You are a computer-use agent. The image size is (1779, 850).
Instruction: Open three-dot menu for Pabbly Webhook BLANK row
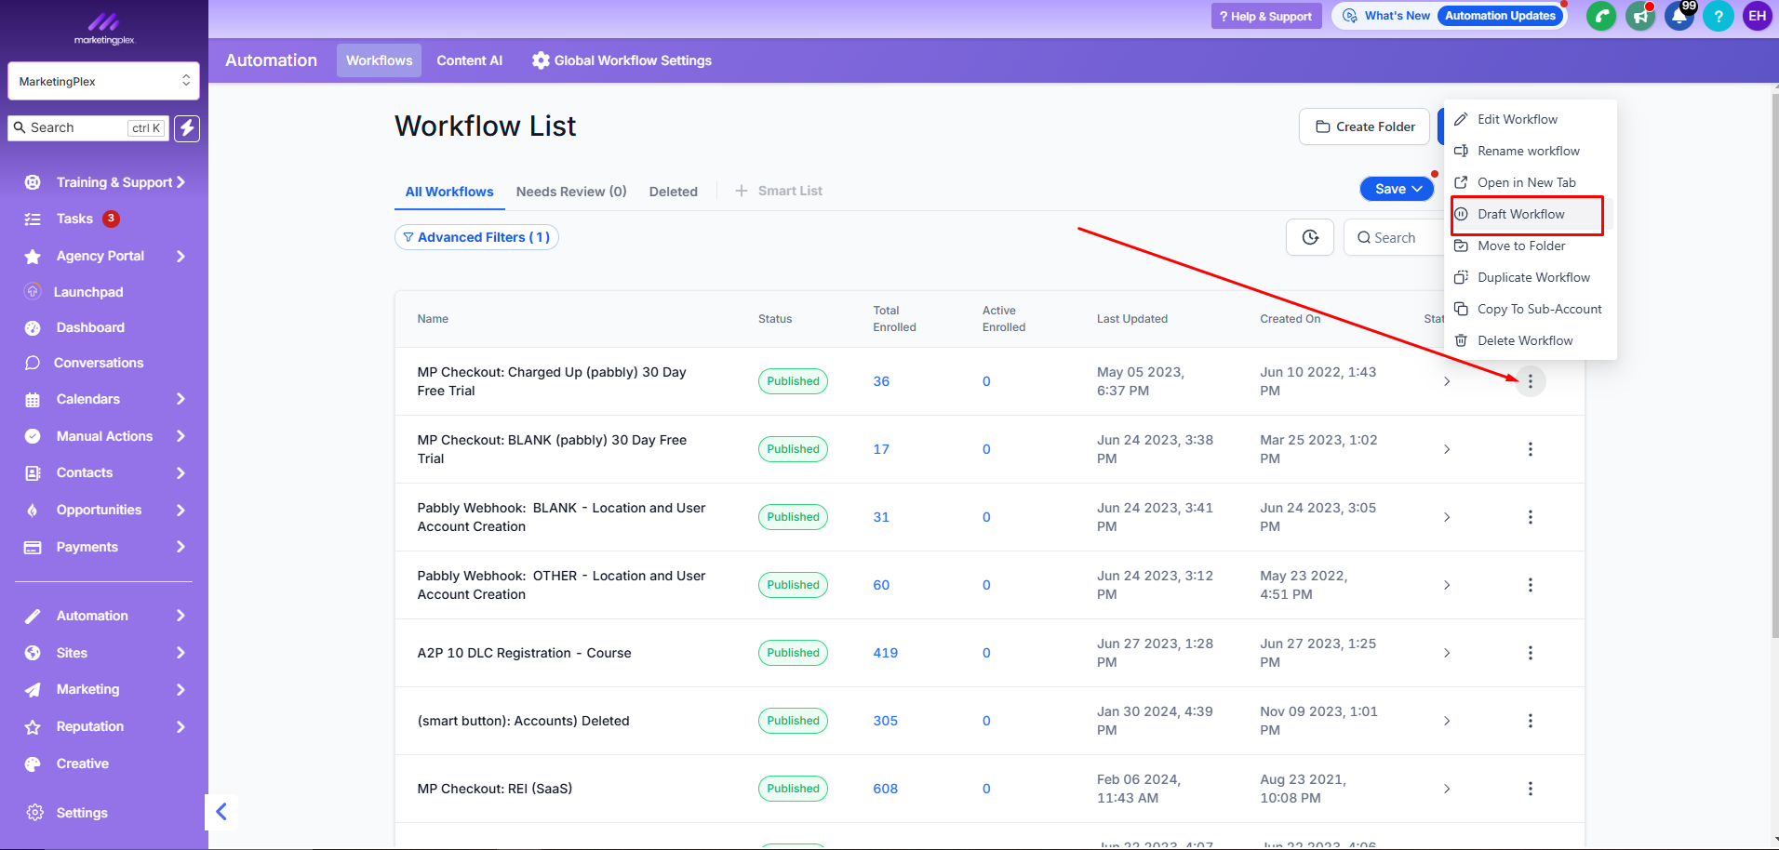1530,517
